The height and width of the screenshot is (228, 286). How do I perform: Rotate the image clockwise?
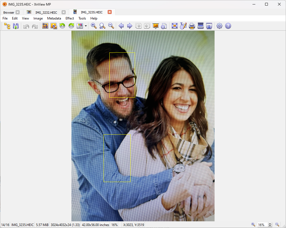(x=71, y=26)
